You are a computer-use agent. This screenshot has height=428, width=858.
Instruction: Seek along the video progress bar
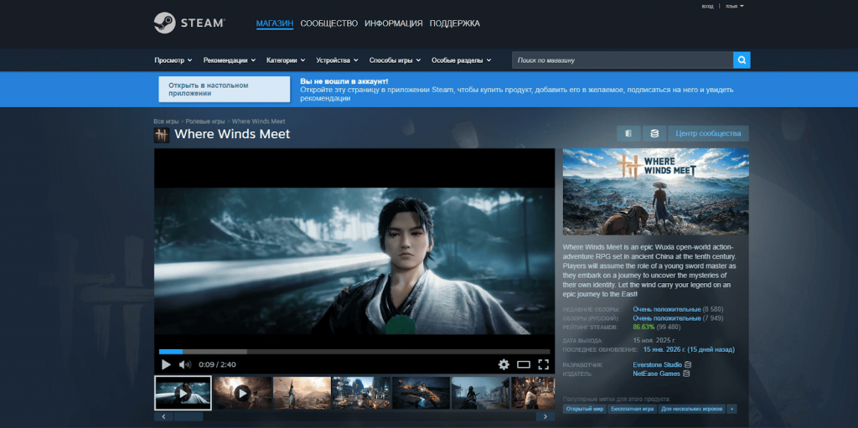click(354, 351)
